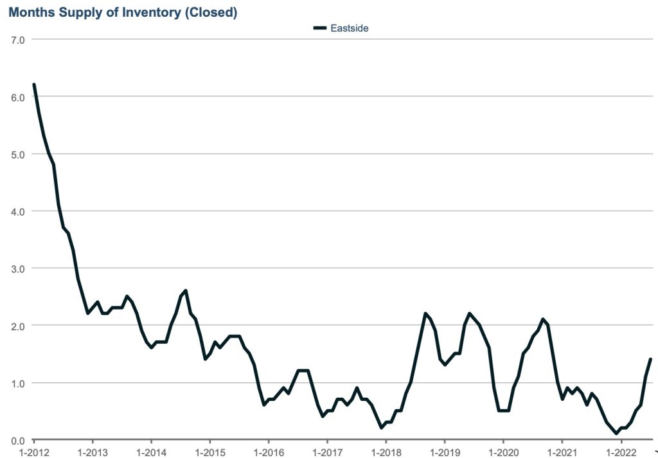Screen dimensions: 658x458
Task: Toggle the Eastside series legend label
Action: 349,28
